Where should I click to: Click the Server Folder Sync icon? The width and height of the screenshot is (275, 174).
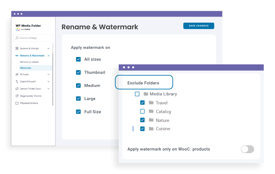[x=17, y=89]
